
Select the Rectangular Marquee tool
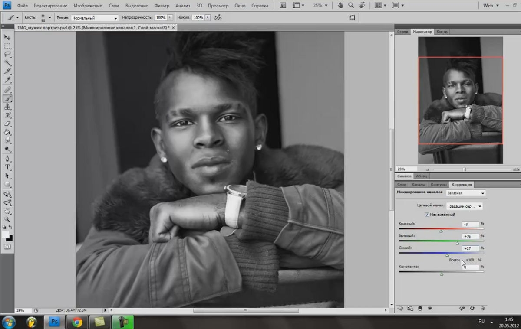point(7,46)
